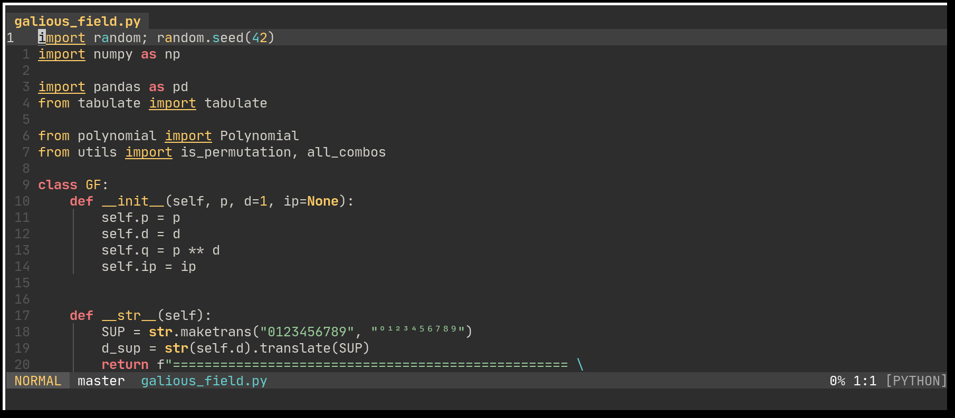Click the line number 17 in the gutter
The image size is (955, 418).
(x=22, y=316)
